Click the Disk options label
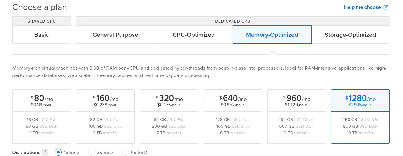 (x=26, y=153)
